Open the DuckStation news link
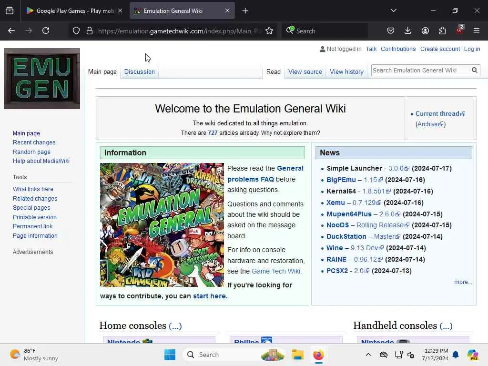The width and height of the screenshot is (488, 366). (346, 236)
